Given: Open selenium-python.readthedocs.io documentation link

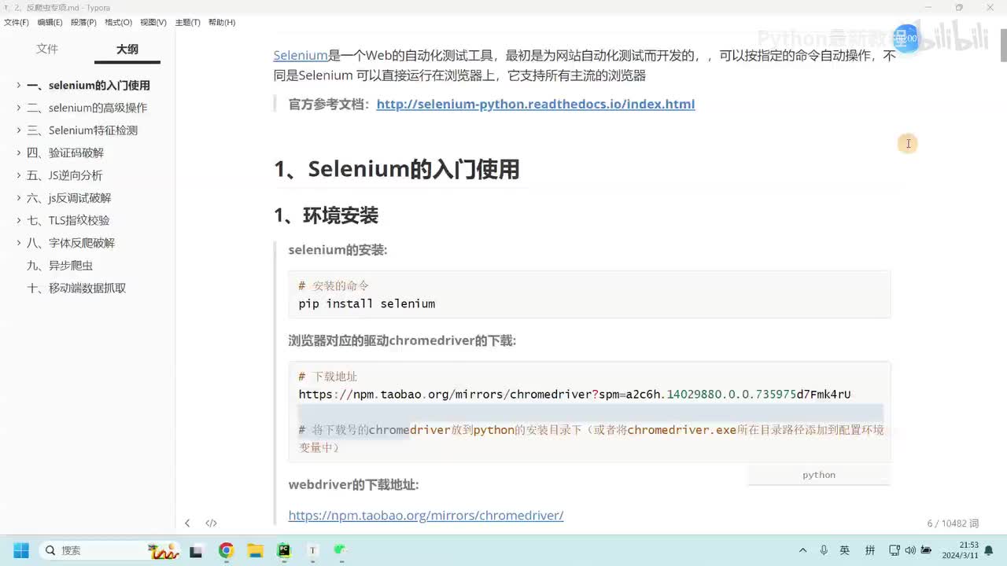Looking at the screenshot, I should 536,104.
